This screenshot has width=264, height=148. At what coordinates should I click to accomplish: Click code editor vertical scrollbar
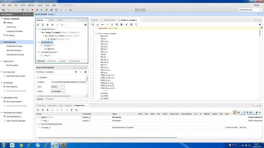click(x=260, y=32)
